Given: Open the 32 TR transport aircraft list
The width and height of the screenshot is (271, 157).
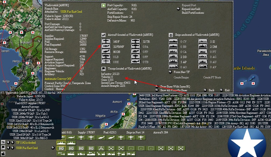Looking at the screenshot, I should click(x=135, y=41).
